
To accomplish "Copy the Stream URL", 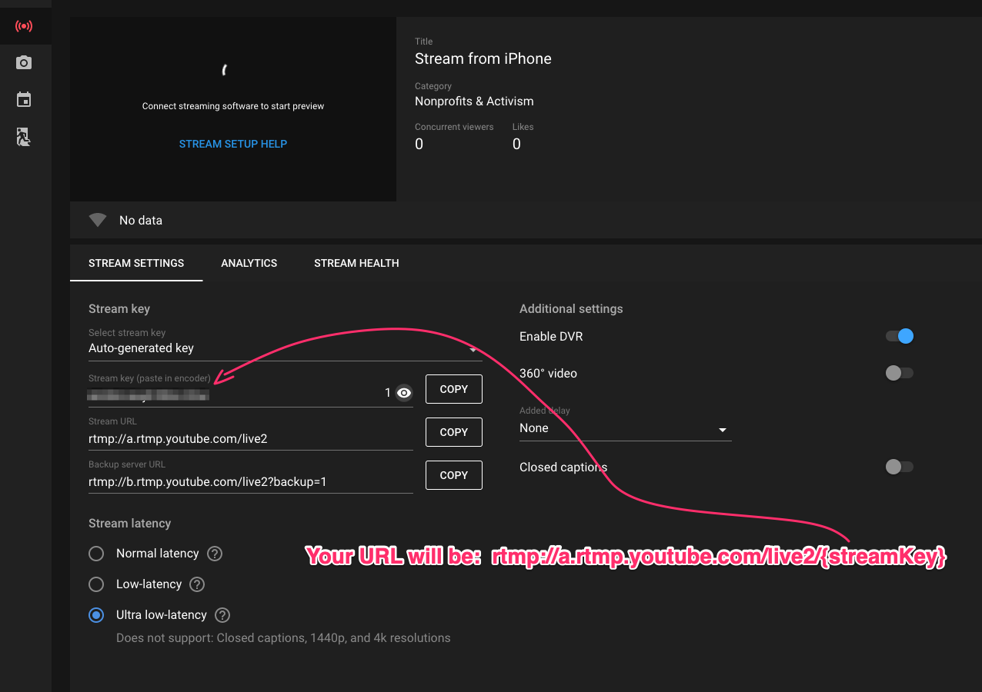I will click(x=454, y=432).
